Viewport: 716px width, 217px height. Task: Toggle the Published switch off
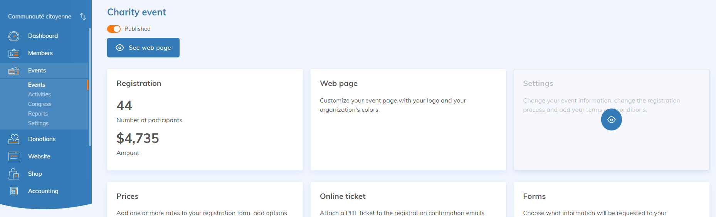point(114,29)
